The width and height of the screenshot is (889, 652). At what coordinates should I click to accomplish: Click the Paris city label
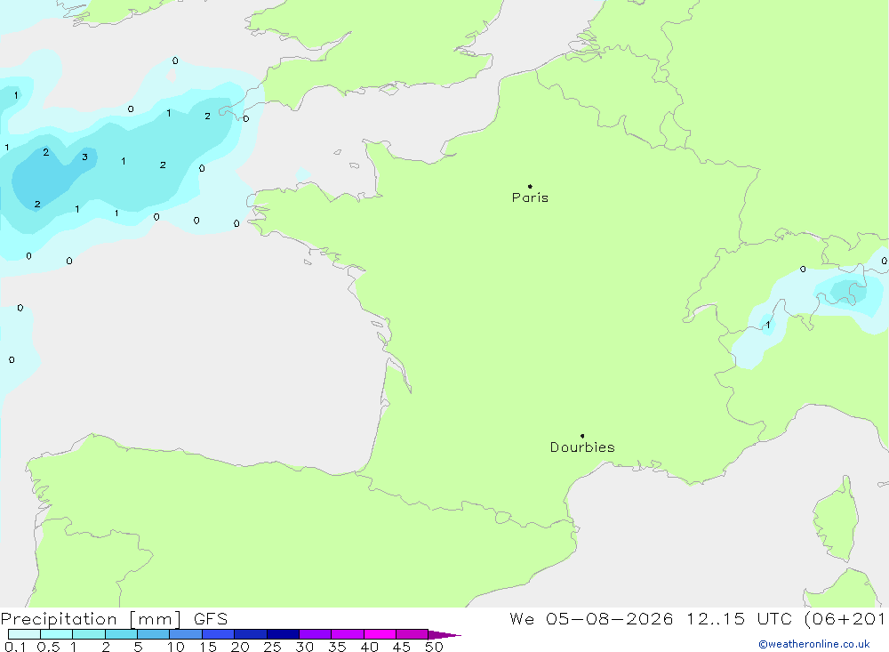point(530,197)
